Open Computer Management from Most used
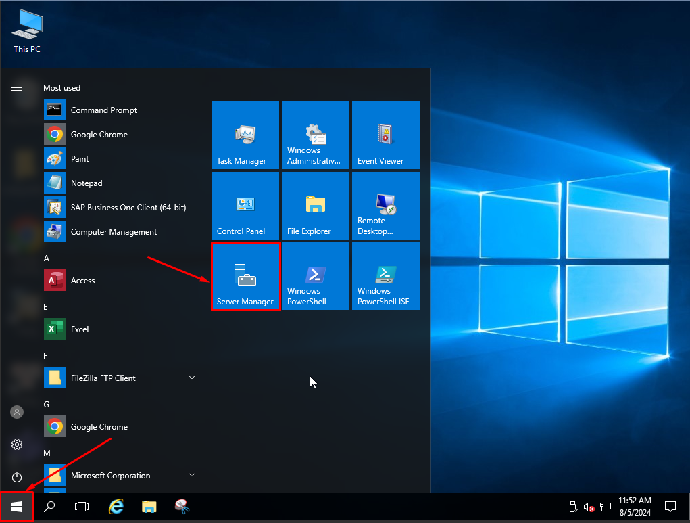 click(x=120, y=232)
